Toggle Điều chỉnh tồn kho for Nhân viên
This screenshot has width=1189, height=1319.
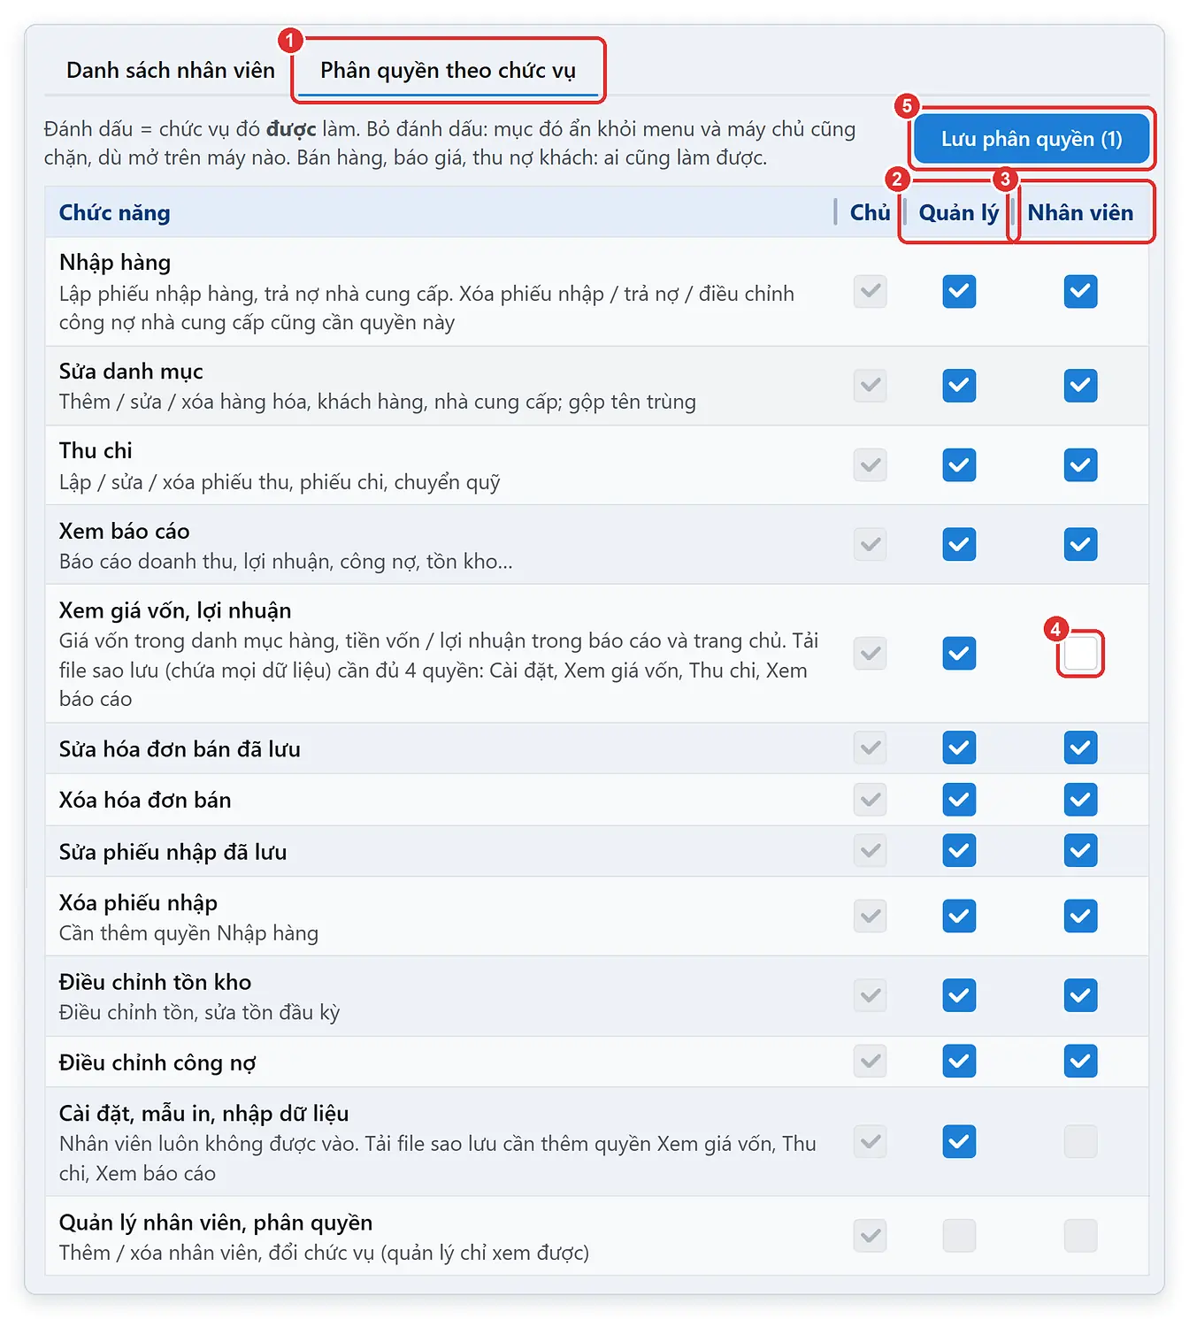(x=1080, y=995)
